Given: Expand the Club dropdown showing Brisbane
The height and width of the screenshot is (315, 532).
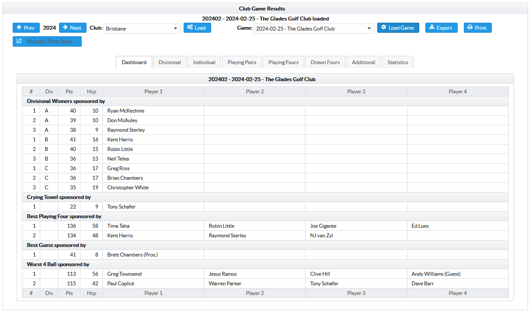Looking at the screenshot, I should pos(142,29).
